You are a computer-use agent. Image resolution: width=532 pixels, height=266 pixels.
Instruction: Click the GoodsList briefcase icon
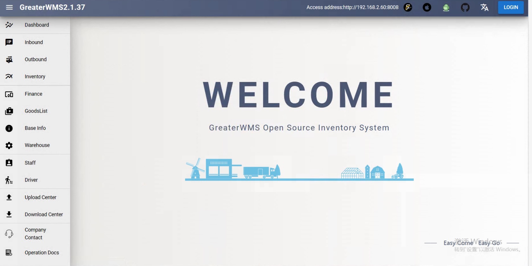click(x=9, y=111)
